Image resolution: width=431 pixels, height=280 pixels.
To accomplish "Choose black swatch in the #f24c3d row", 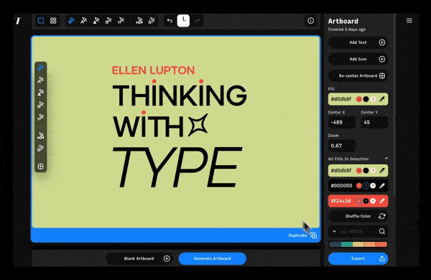I will pyautogui.click(x=366, y=201).
